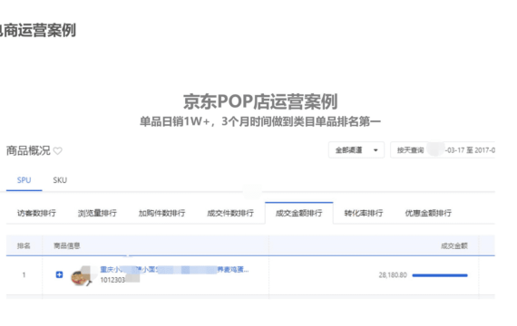Click the 商品概况 section title
Image resolution: width=517 pixels, height=326 pixels.
(x=28, y=150)
